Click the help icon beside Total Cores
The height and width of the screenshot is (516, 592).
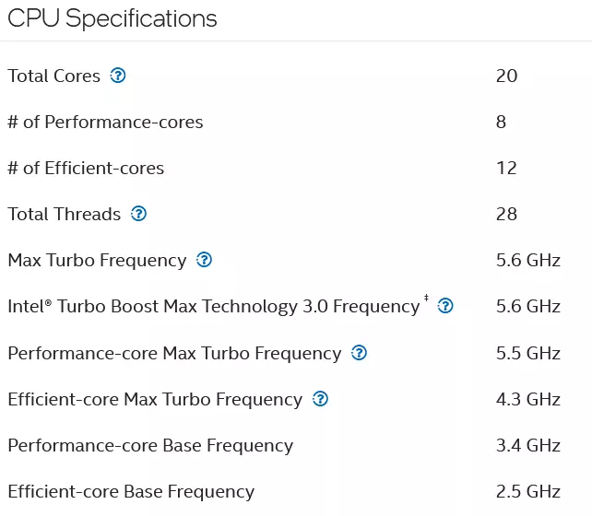[x=118, y=76]
